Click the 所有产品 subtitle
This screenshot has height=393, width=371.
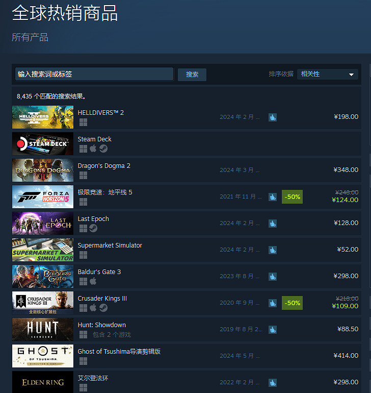tap(30, 37)
